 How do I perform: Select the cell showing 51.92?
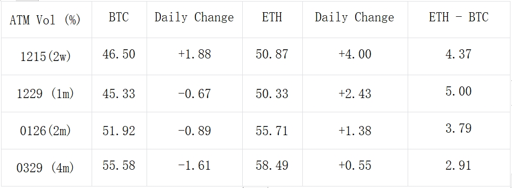119,131
